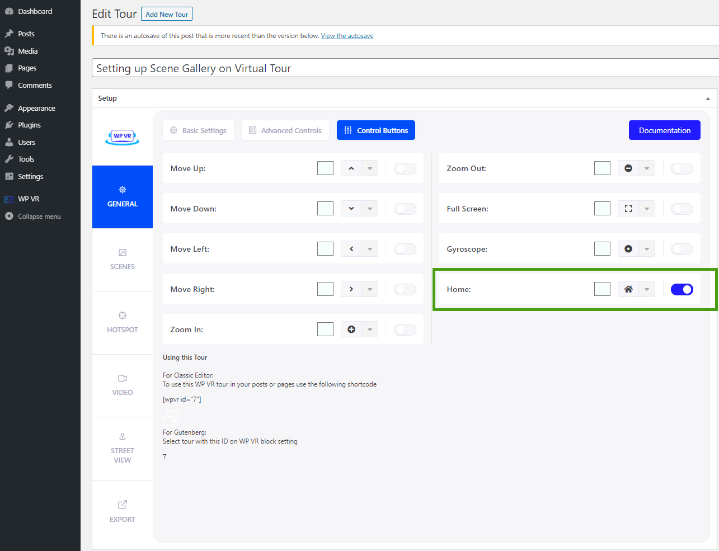719x551 pixels.
Task: Pick color for Gyroscope swatch
Action: [x=602, y=249]
